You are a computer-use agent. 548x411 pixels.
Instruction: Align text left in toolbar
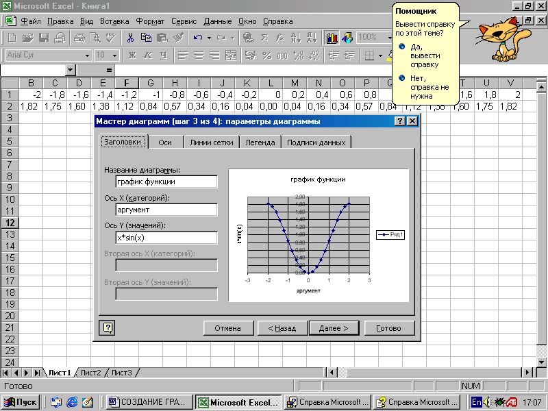pyautogui.click(x=183, y=55)
